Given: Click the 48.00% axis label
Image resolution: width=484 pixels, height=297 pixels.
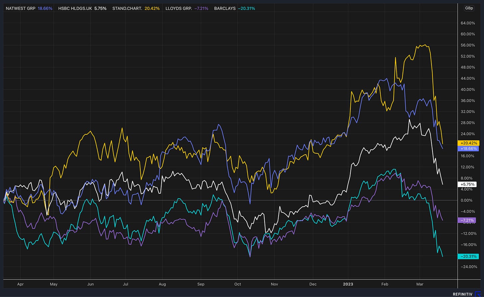Looking at the screenshot, I should (468, 67).
